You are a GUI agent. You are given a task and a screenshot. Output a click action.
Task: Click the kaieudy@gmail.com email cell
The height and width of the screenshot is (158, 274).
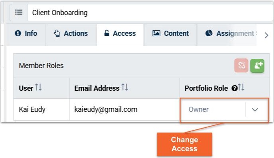pos(124,109)
